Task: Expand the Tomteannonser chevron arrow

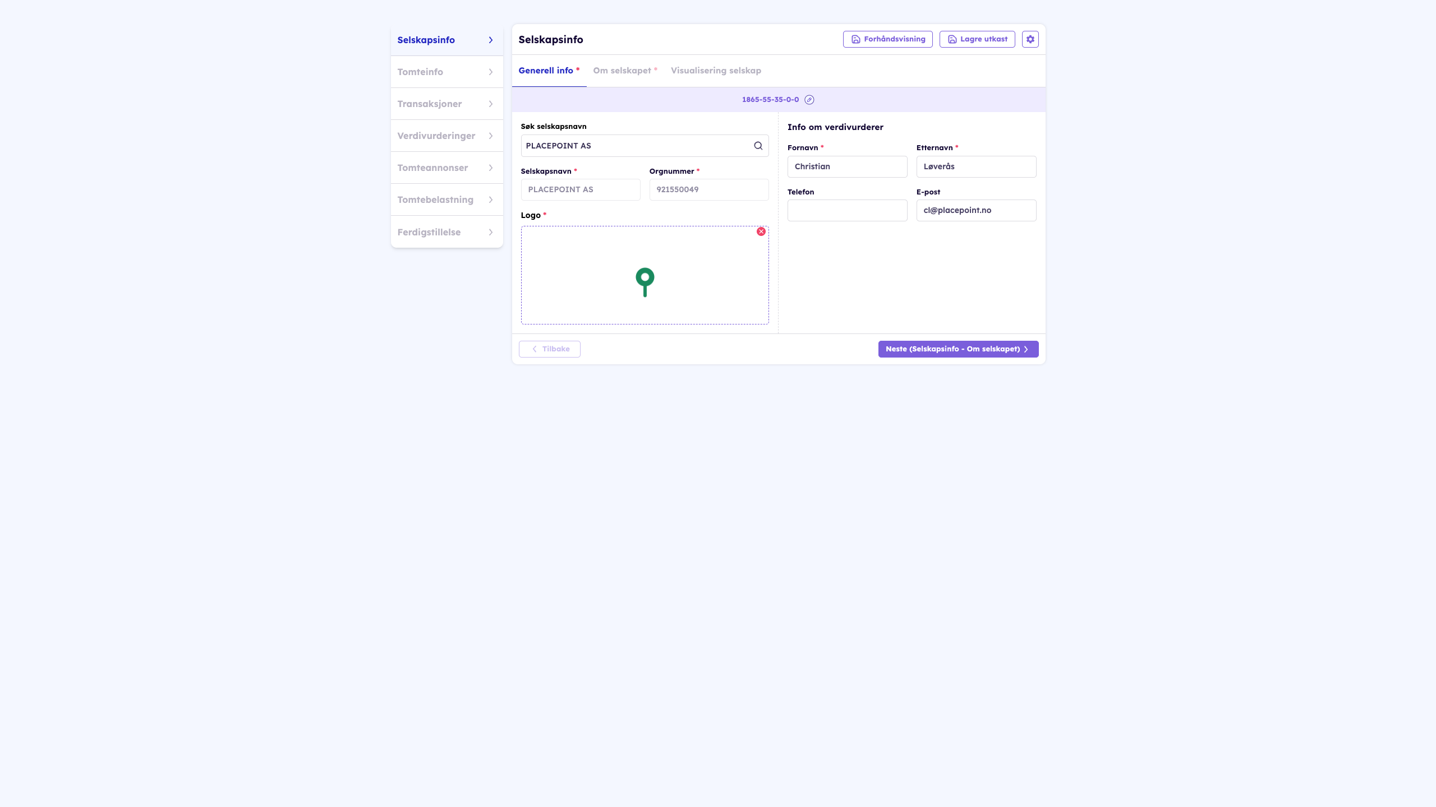Action: click(491, 168)
